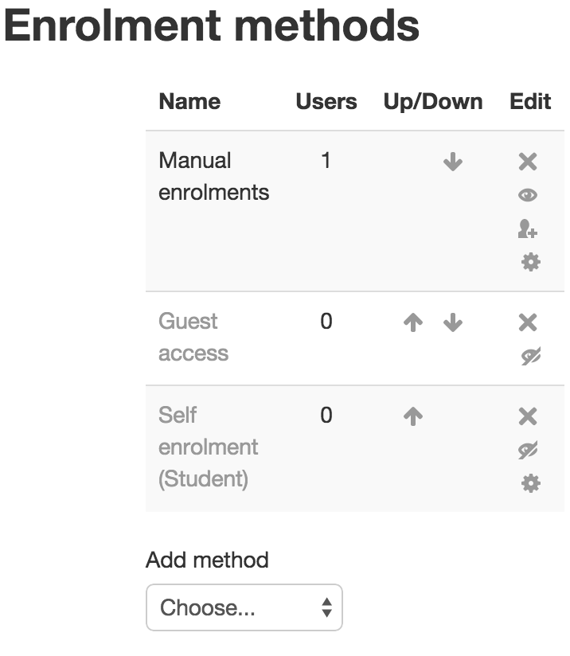Delete the Manual enrolments method

(528, 162)
